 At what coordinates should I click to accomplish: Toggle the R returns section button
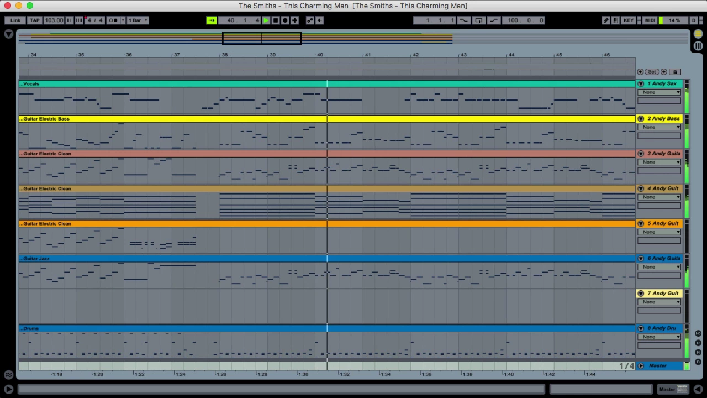(x=698, y=343)
